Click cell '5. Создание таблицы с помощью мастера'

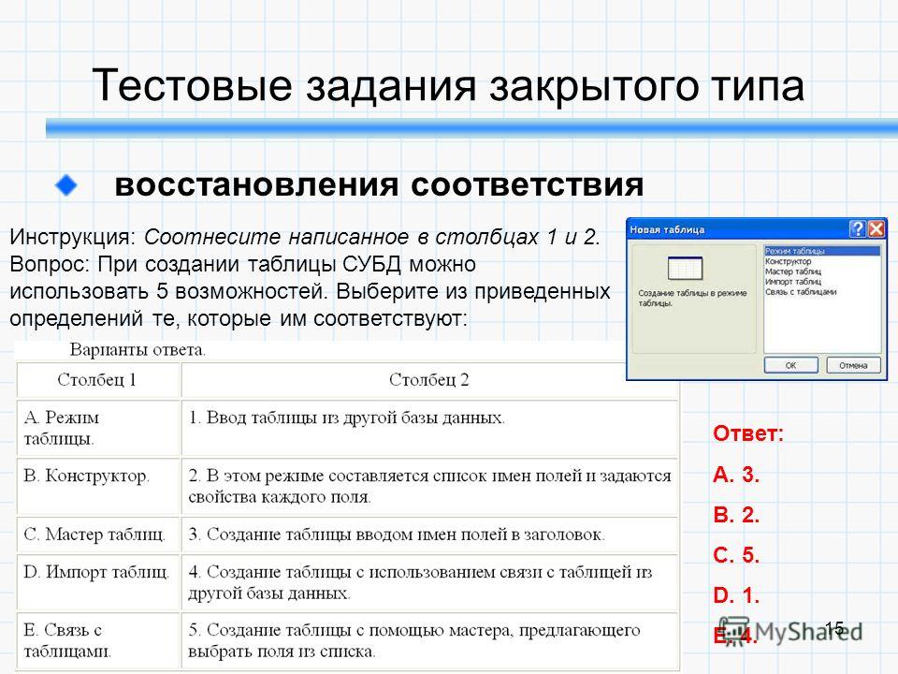click(429, 640)
